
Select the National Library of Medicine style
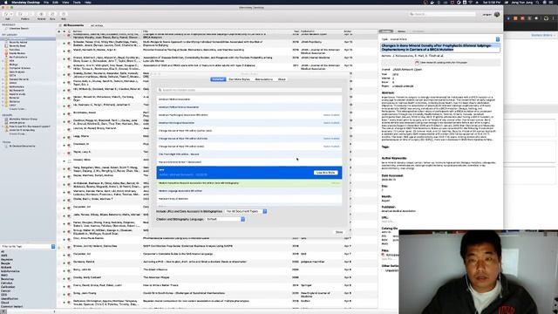pyautogui.click(x=249, y=199)
